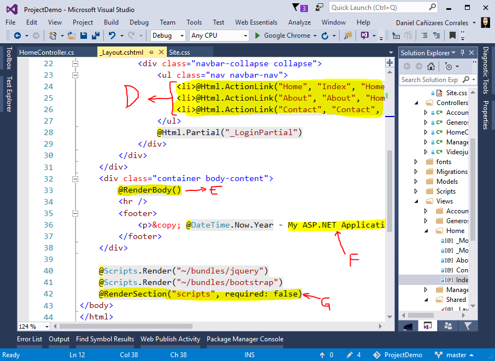Open the master branch selector in status bar

(x=455, y=355)
